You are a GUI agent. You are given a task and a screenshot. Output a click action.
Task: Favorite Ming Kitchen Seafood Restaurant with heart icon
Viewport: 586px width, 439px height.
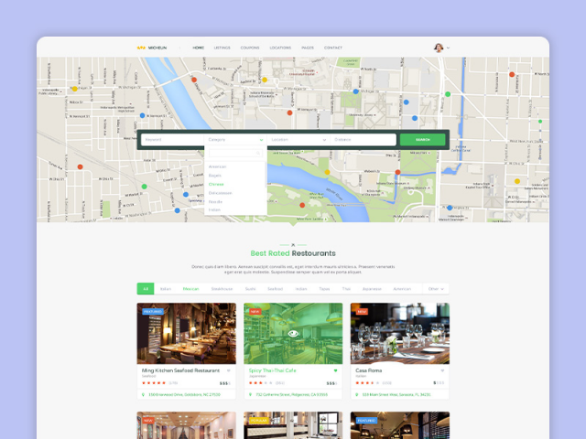(228, 370)
